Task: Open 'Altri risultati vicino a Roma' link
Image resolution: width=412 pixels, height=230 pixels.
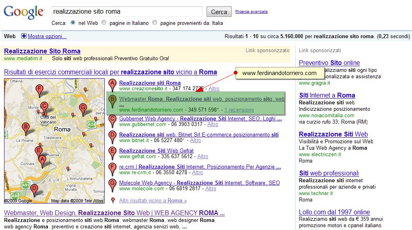Action: 153,200
